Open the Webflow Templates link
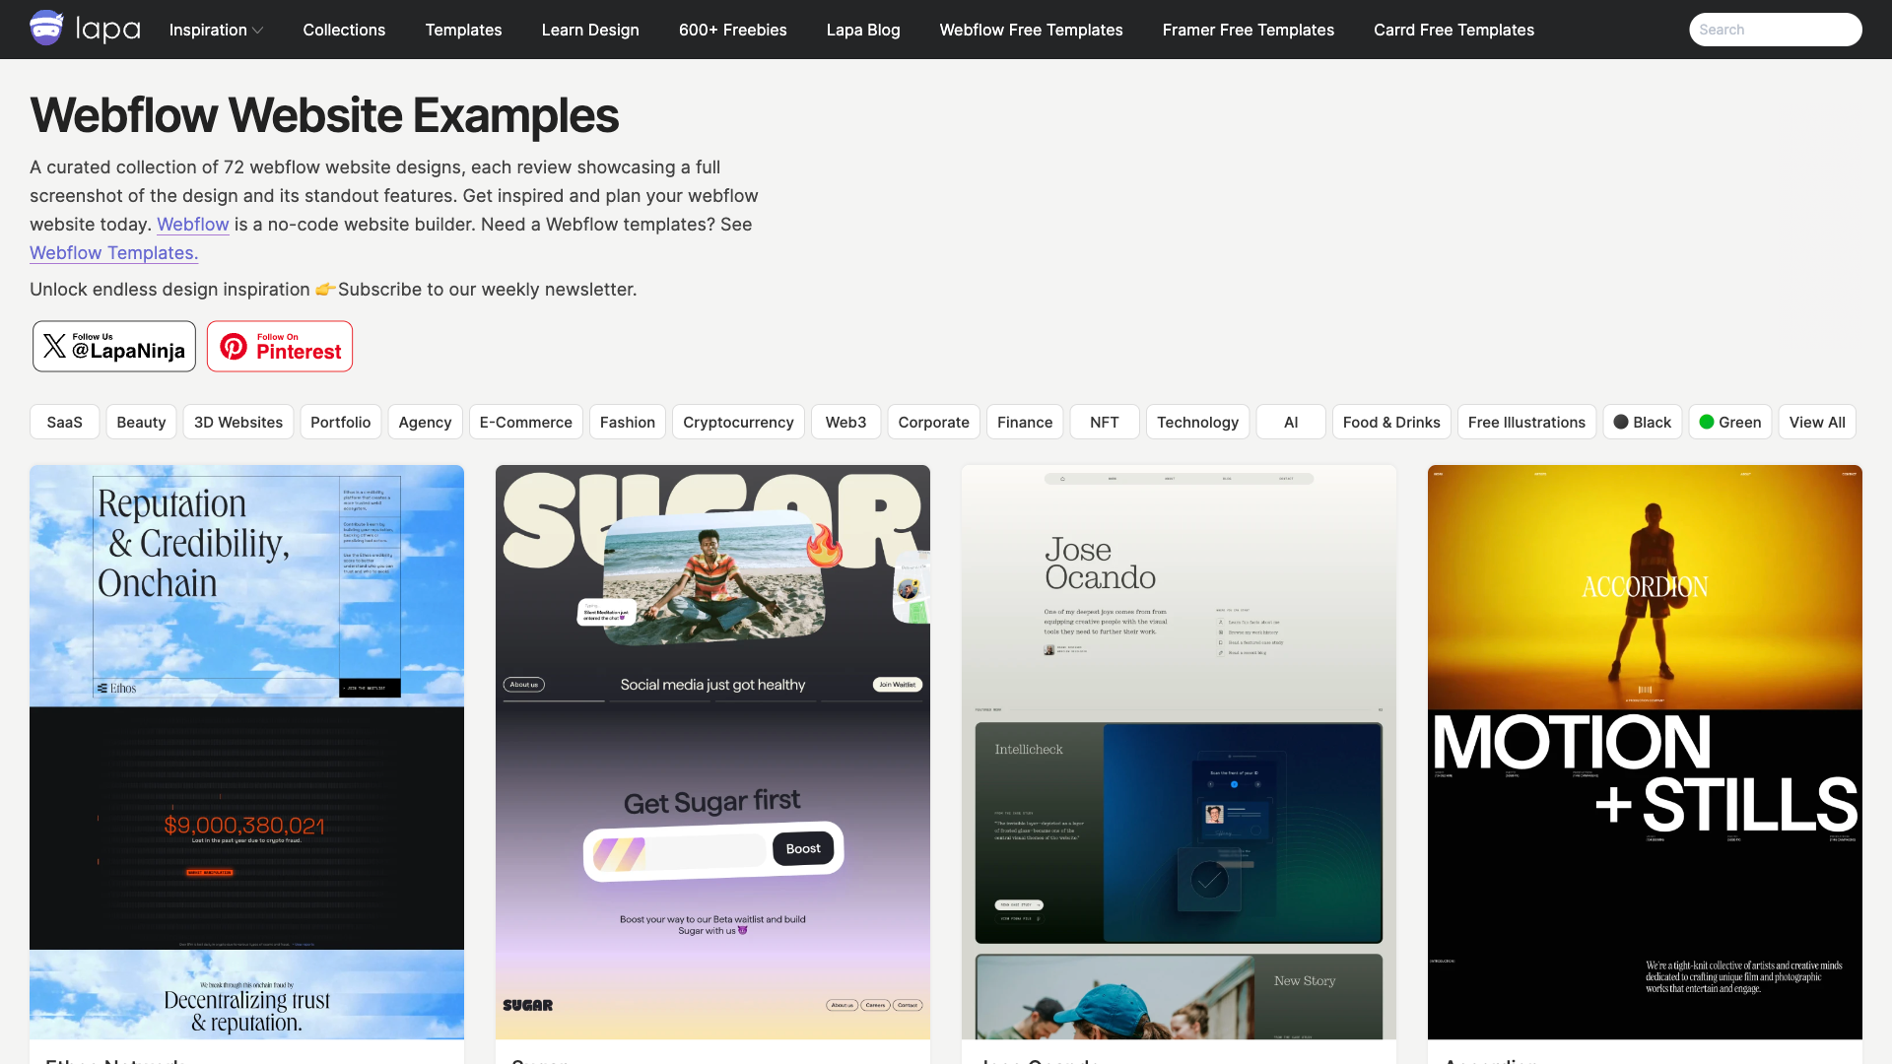 tap(113, 253)
